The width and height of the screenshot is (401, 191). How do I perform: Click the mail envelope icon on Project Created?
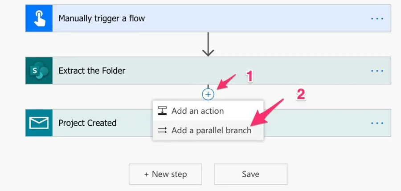point(39,123)
